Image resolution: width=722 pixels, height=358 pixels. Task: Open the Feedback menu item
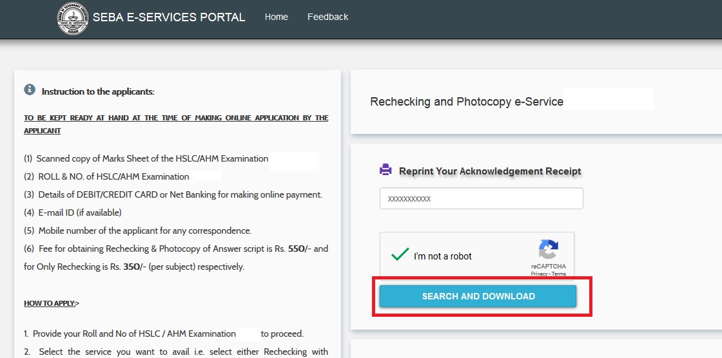click(327, 17)
